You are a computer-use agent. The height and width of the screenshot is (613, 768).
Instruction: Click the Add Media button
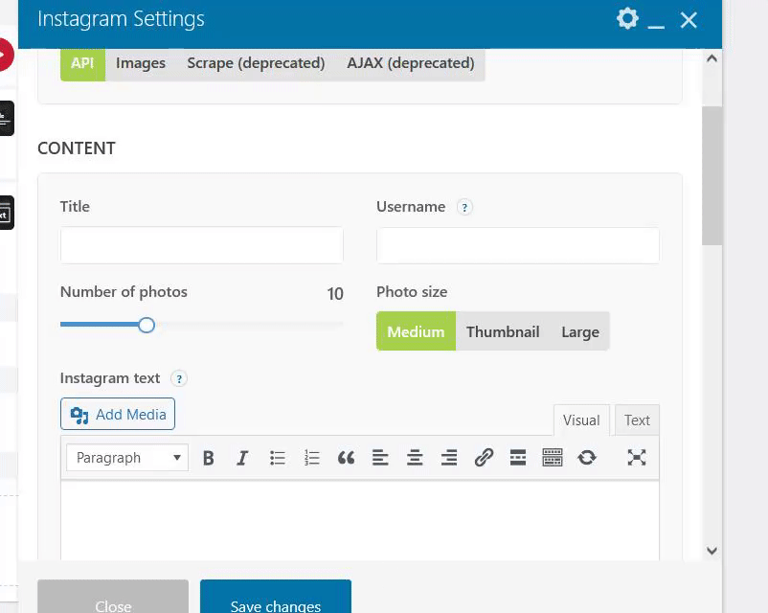click(x=118, y=414)
